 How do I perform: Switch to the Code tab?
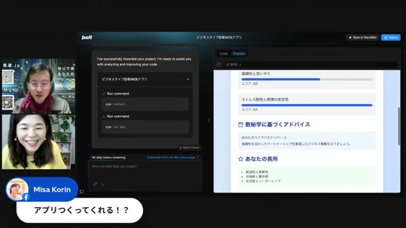tap(223, 53)
